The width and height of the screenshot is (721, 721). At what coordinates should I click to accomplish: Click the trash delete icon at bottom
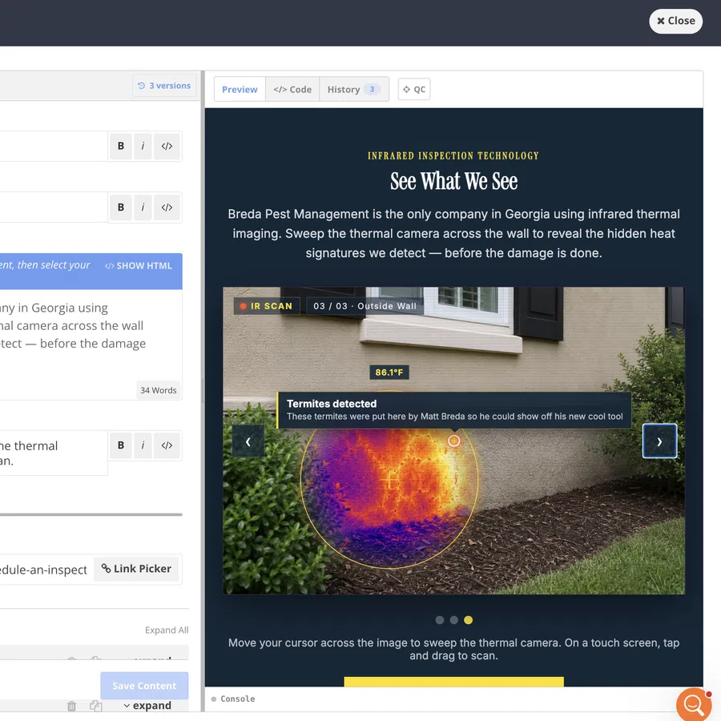(x=72, y=706)
